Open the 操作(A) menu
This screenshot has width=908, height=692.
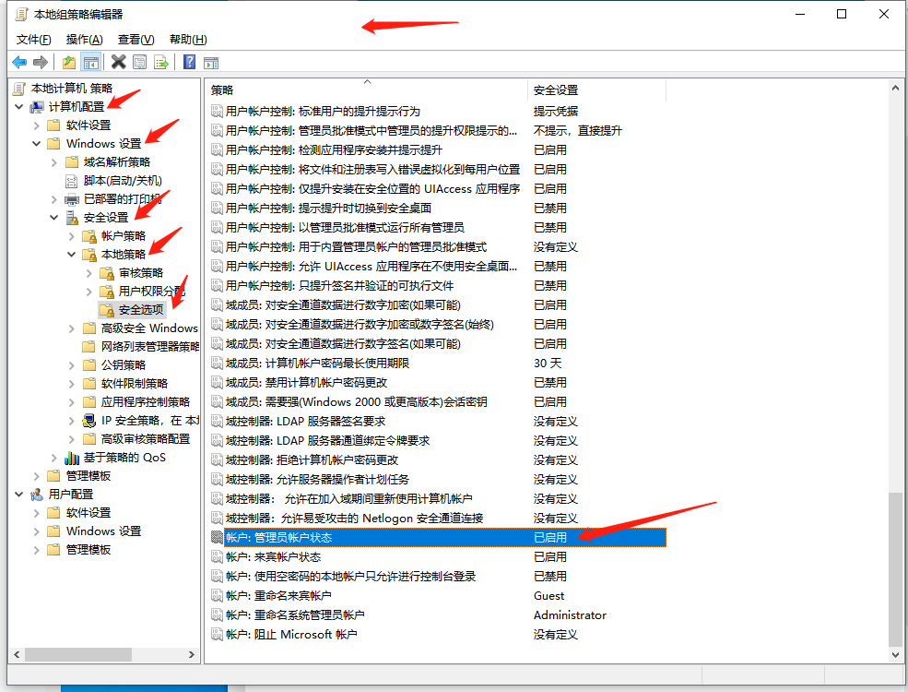pyautogui.click(x=84, y=39)
